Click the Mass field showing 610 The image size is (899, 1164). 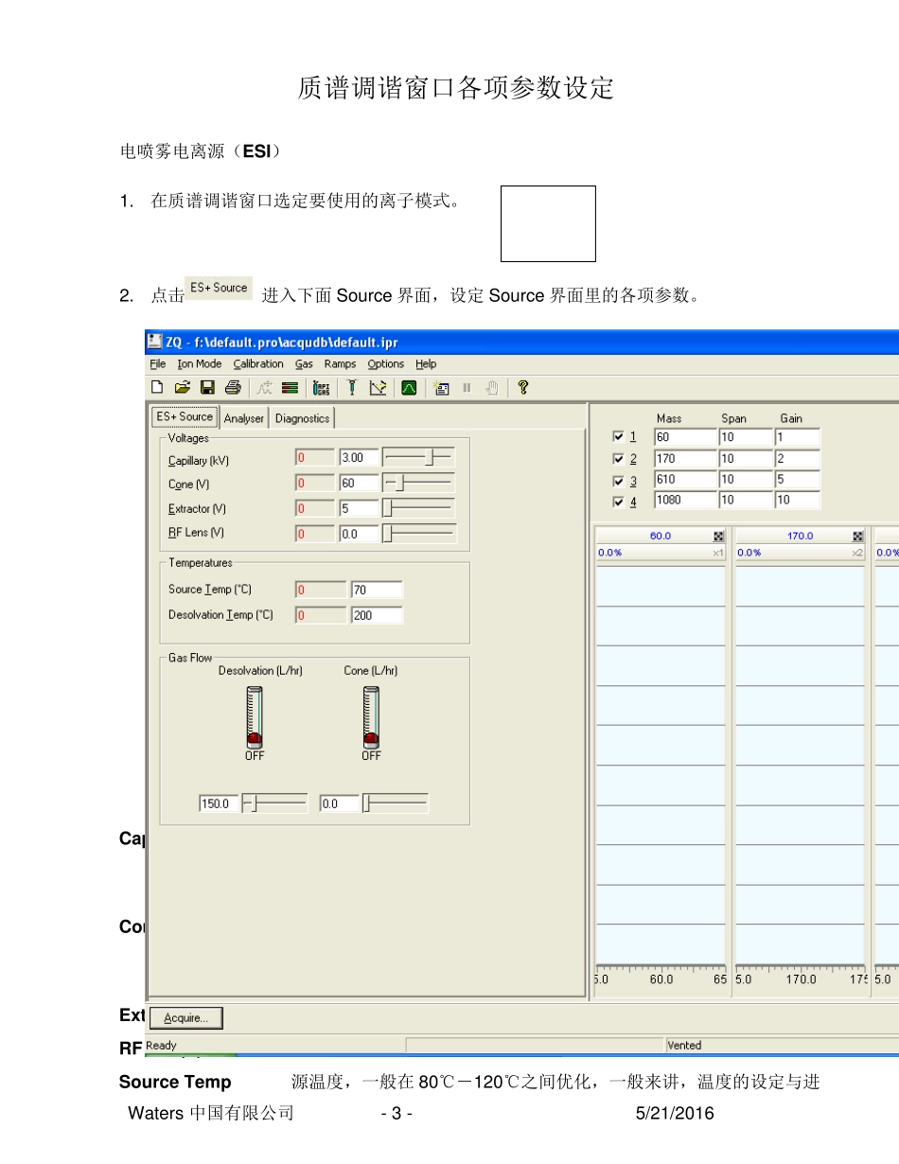685,480
